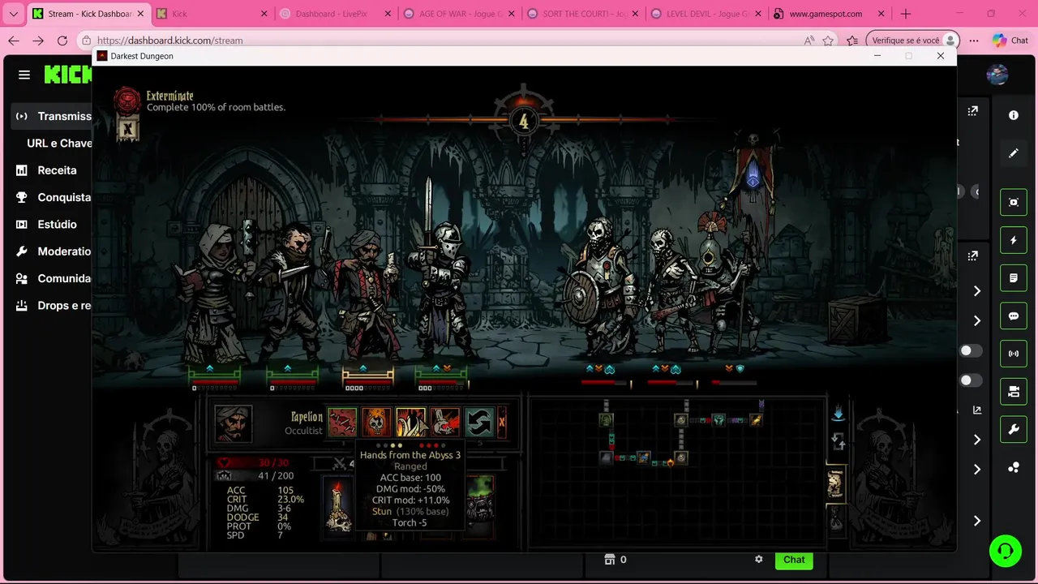Expand the second chevron row in the right panel
The image size is (1038, 584).
coord(977,321)
